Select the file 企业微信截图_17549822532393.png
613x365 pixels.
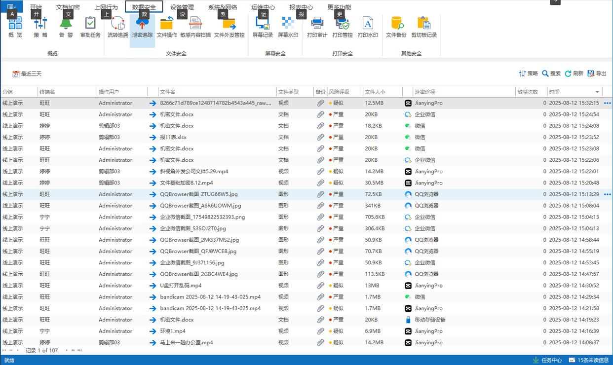coord(202,217)
